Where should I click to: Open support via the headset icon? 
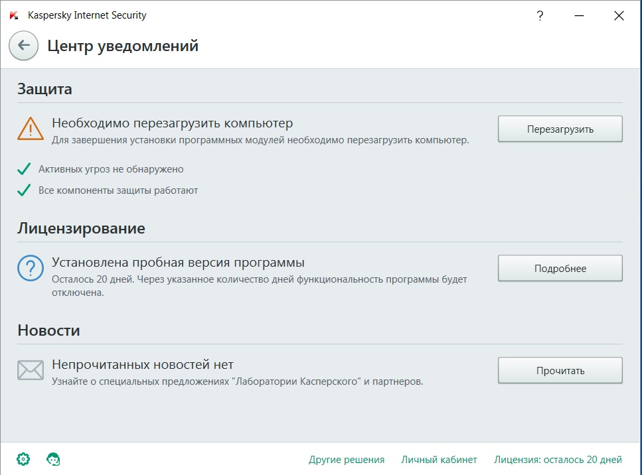pos(53,458)
